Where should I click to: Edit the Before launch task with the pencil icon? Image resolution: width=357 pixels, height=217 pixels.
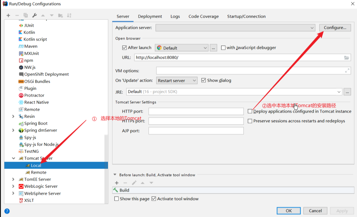134,183
